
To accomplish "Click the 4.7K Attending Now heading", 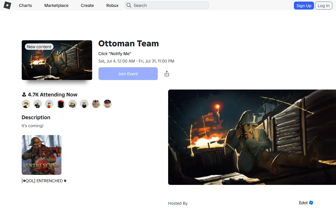I will [53, 95].
